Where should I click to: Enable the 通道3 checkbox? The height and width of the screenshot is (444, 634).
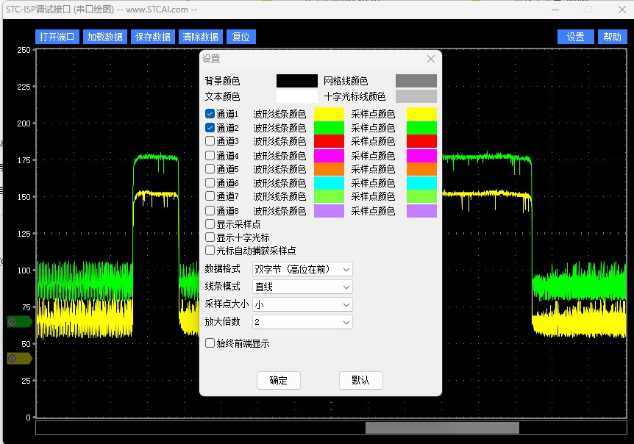point(210,141)
